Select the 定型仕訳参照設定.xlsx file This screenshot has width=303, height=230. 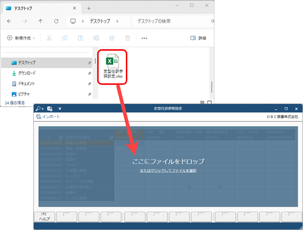coord(112,66)
